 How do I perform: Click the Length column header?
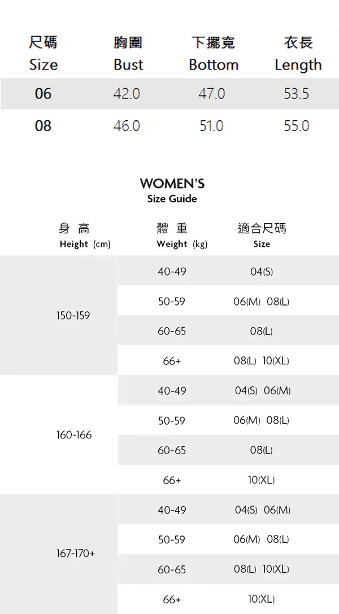[x=298, y=54]
